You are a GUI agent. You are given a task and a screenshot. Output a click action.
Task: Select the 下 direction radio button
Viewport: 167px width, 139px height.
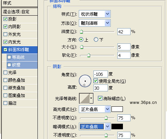(x=96, y=40)
